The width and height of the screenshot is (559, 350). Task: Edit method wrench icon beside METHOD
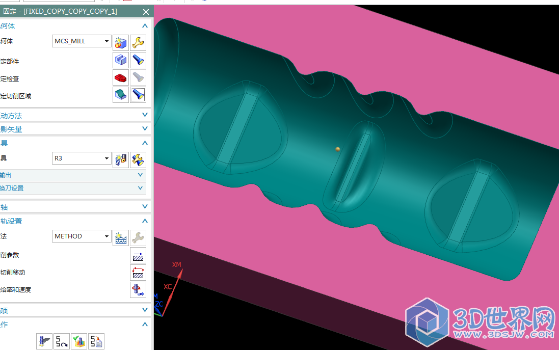coord(138,238)
